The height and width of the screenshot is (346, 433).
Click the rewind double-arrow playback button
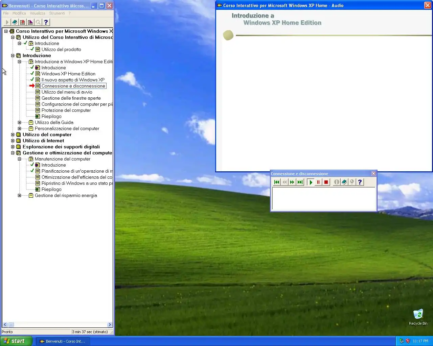[284, 182]
